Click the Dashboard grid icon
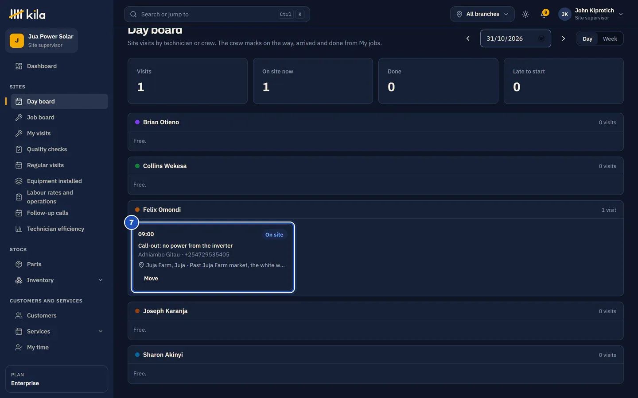Viewport: 638px width, 398px height. (19, 66)
